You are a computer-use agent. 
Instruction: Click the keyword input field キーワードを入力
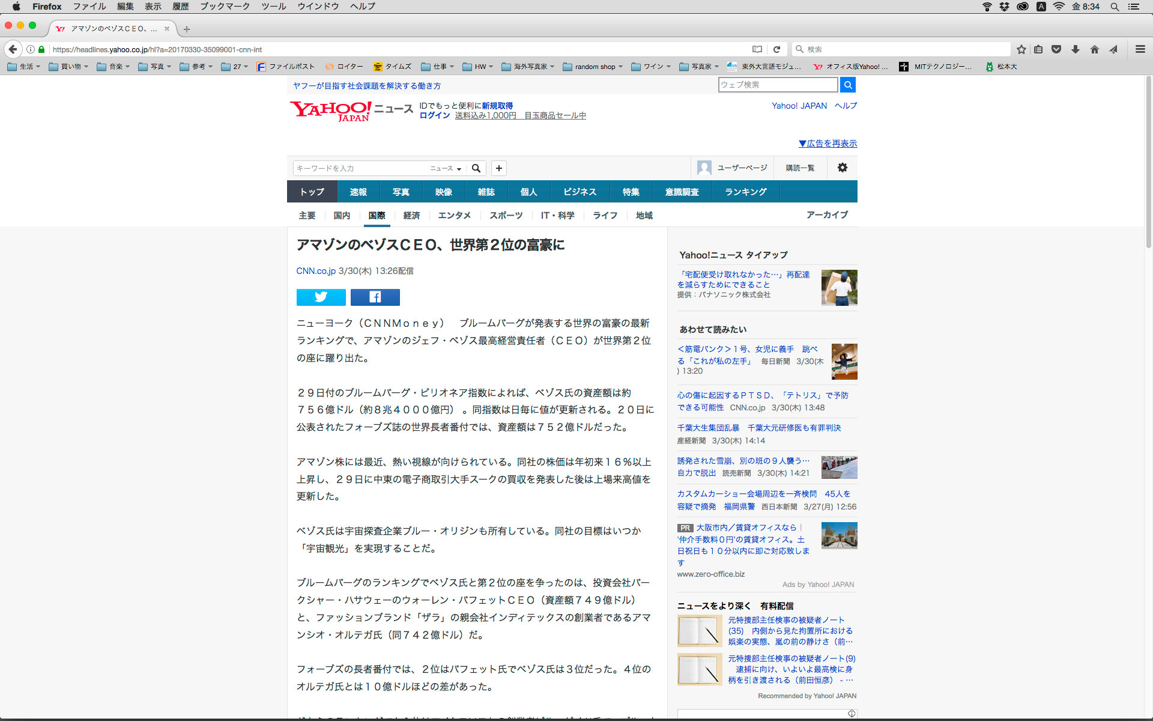tap(360, 168)
